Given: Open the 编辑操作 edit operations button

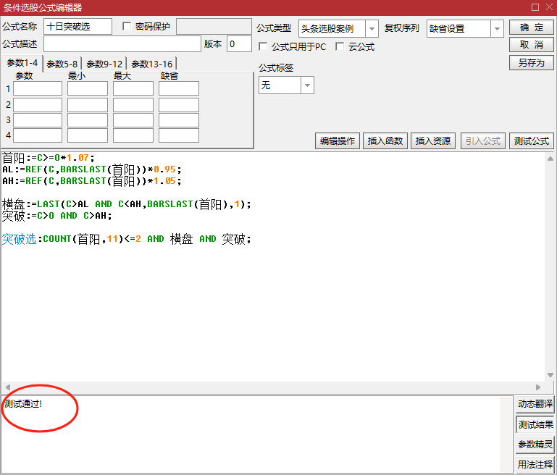Looking at the screenshot, I should coord(337,141).
